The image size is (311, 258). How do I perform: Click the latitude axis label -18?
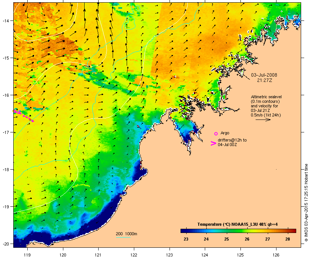[6, 170]
